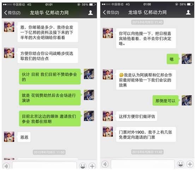The image size is (195, 170).
Task: Tap voice input icon in right chat
Action: pos(105,164)
